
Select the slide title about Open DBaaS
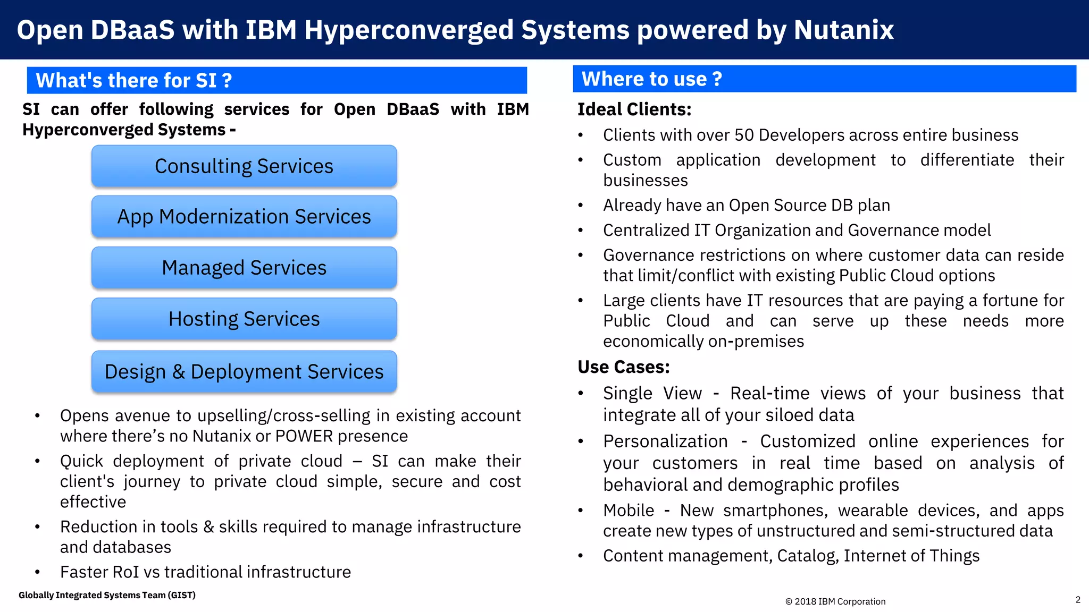455,30
